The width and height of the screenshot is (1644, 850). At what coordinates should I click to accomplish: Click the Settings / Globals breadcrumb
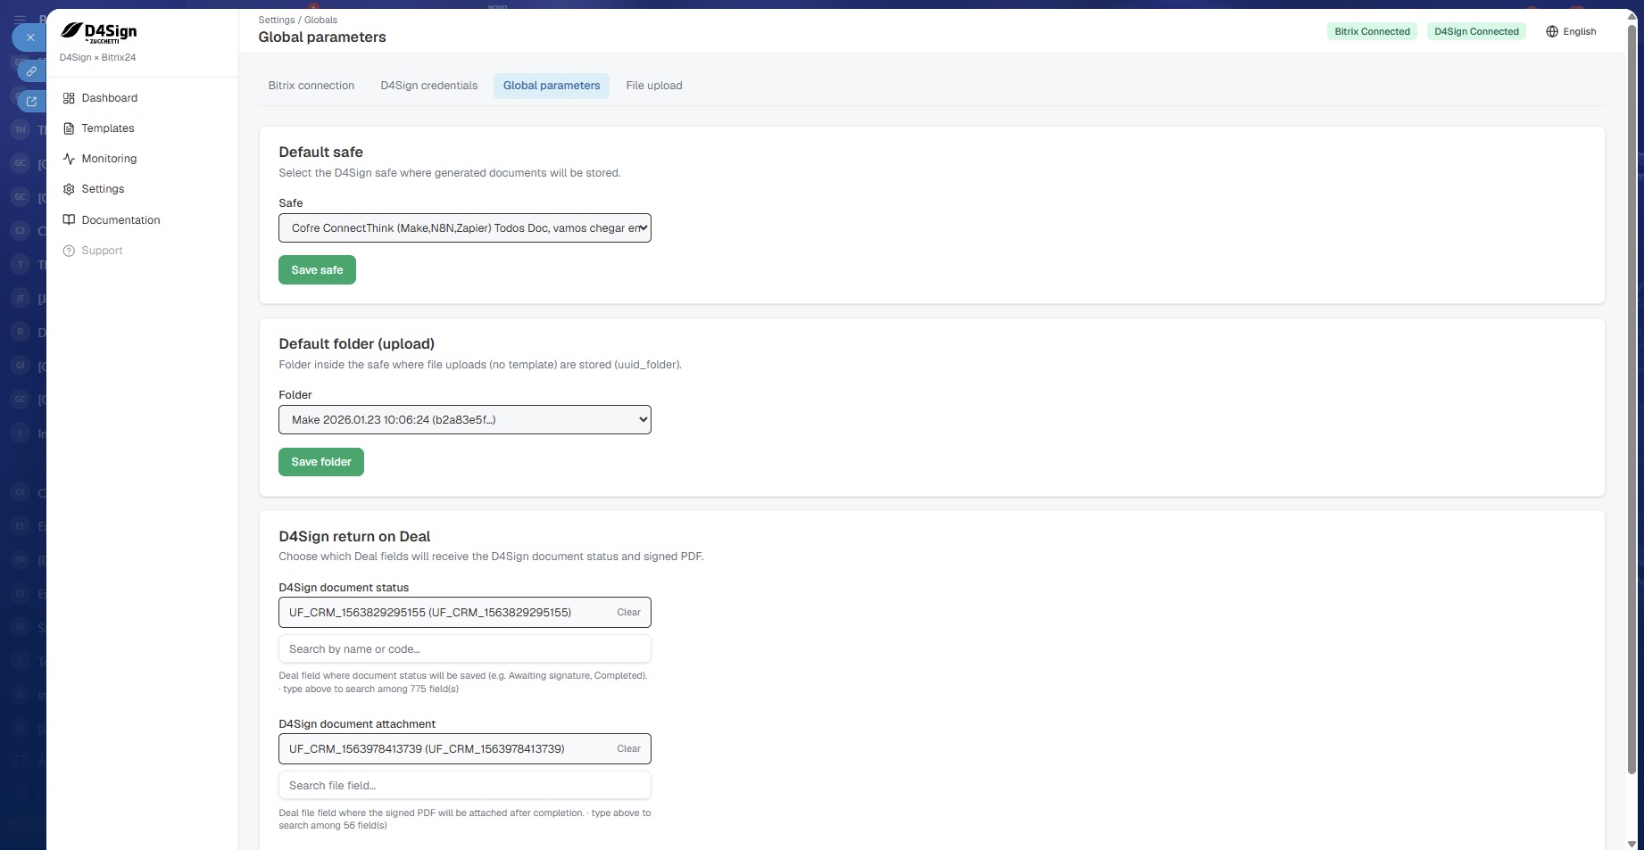click(298, 20)
